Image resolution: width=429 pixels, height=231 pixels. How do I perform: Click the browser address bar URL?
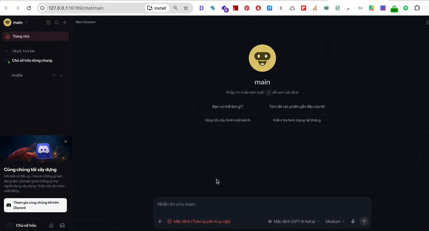point(76,8)
